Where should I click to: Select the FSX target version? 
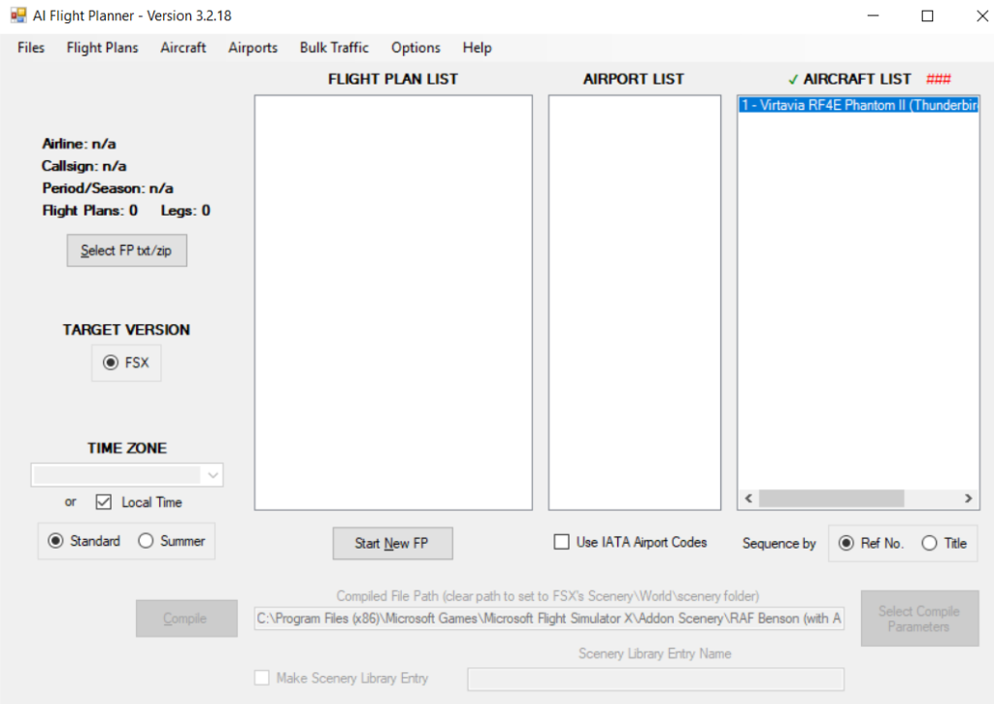[110, 362]
